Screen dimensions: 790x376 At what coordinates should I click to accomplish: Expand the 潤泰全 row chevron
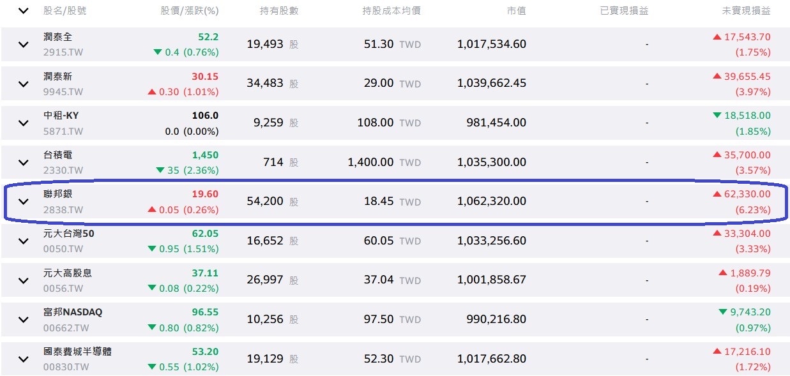[x=24, y=45]
